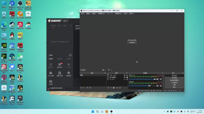Add a new source with the plus button
This screenshot has width=204, height=114.
point(108,88)
